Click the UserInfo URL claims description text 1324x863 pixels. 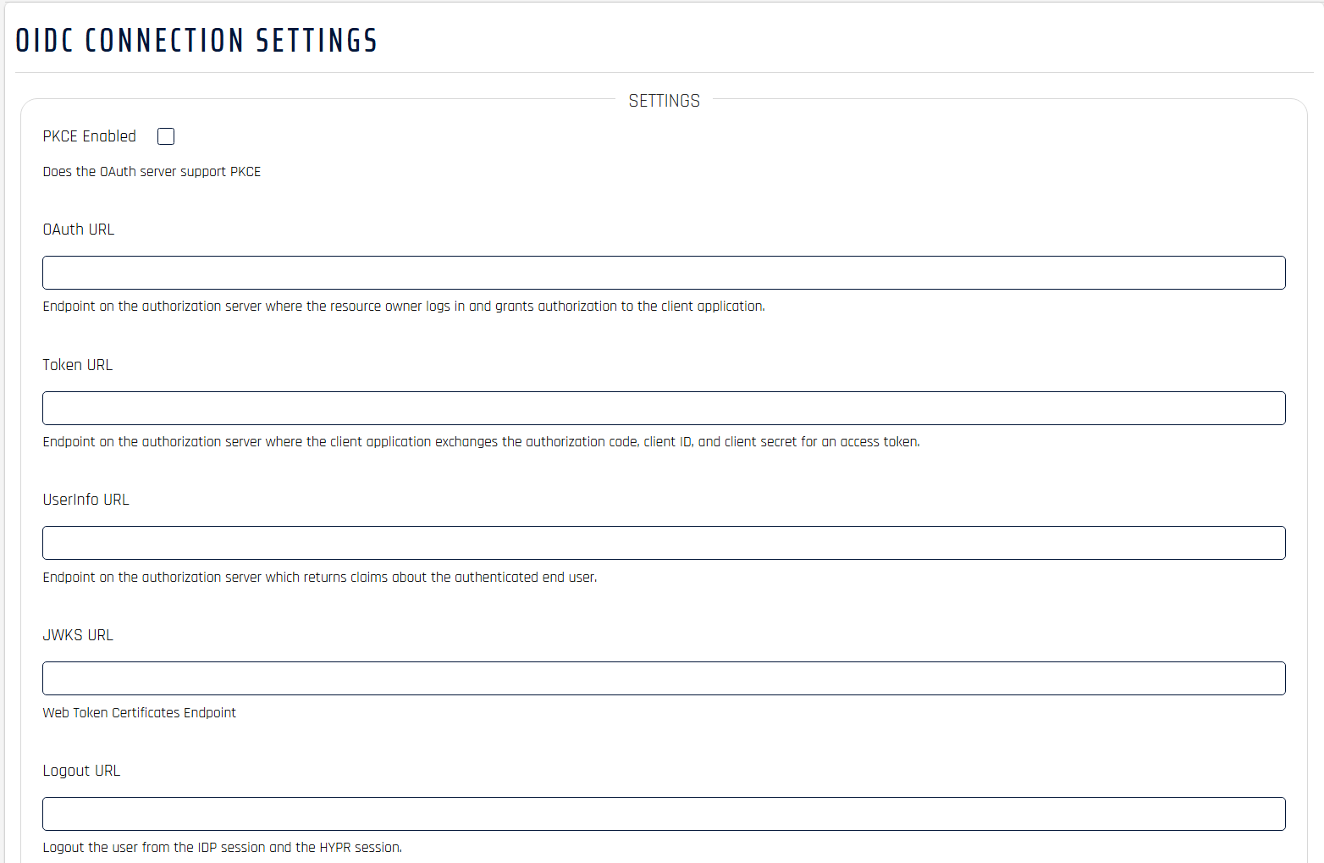point(320,578)
